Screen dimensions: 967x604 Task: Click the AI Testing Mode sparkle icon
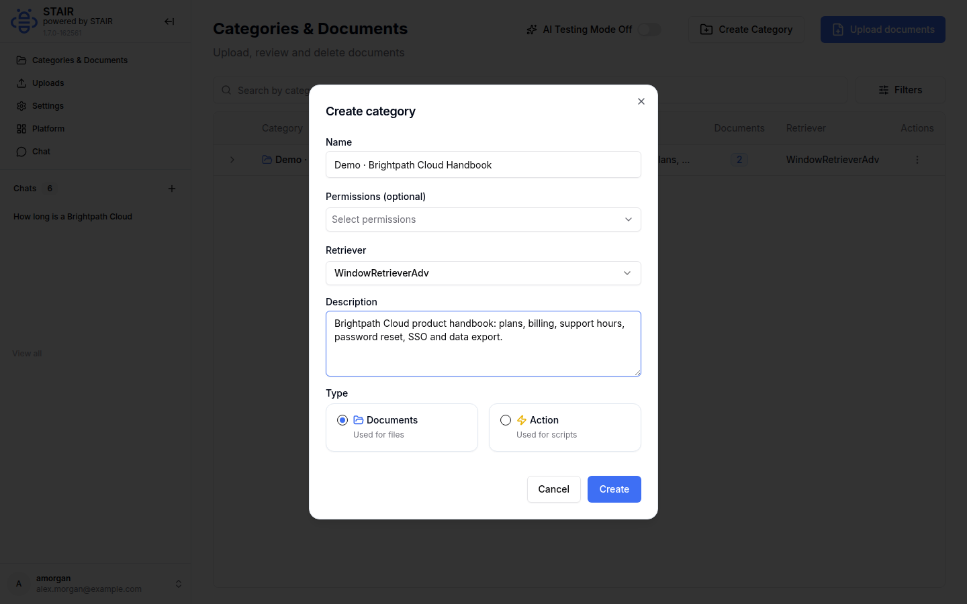[x=532, y=30]
